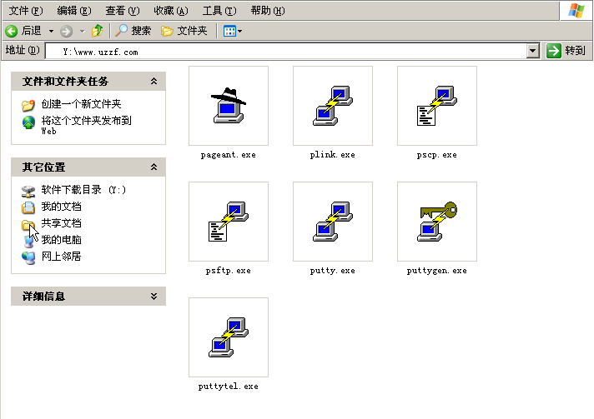Select the pscp.exe file icon
Viewport: 594px width, 419px height.
coord(437,106)
